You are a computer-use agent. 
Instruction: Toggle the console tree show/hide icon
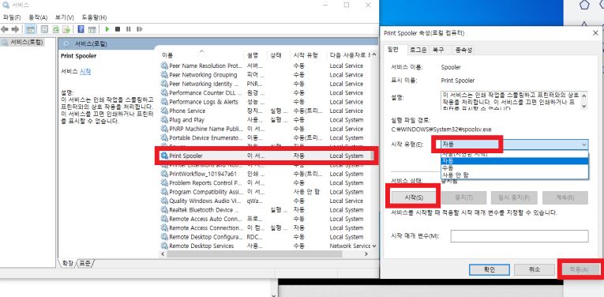[30, 29]
